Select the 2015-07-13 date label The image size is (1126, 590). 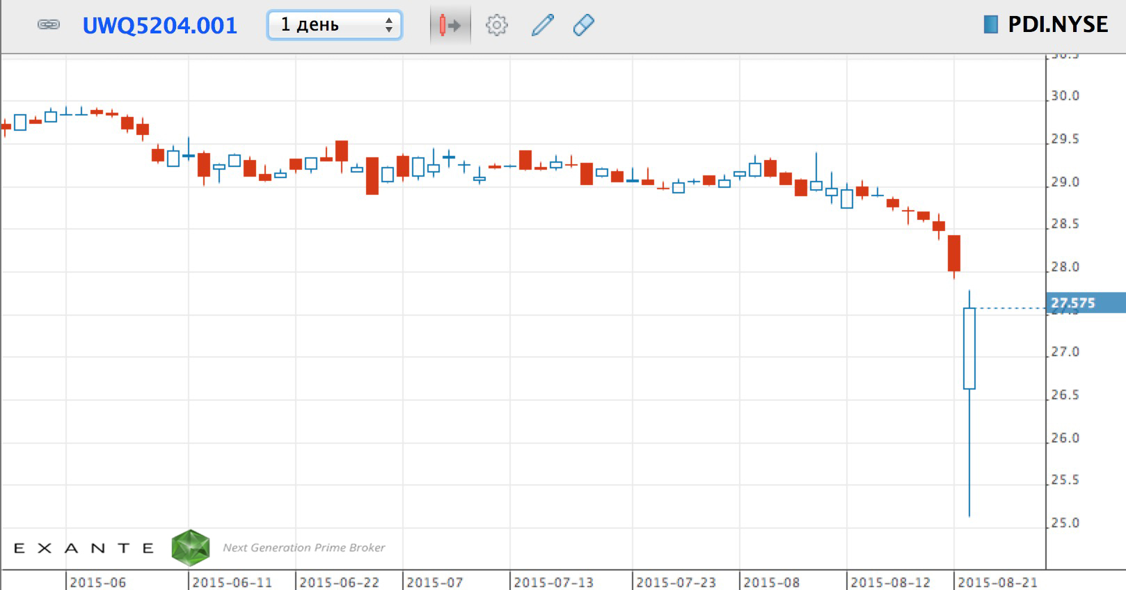tap(553, 582)
